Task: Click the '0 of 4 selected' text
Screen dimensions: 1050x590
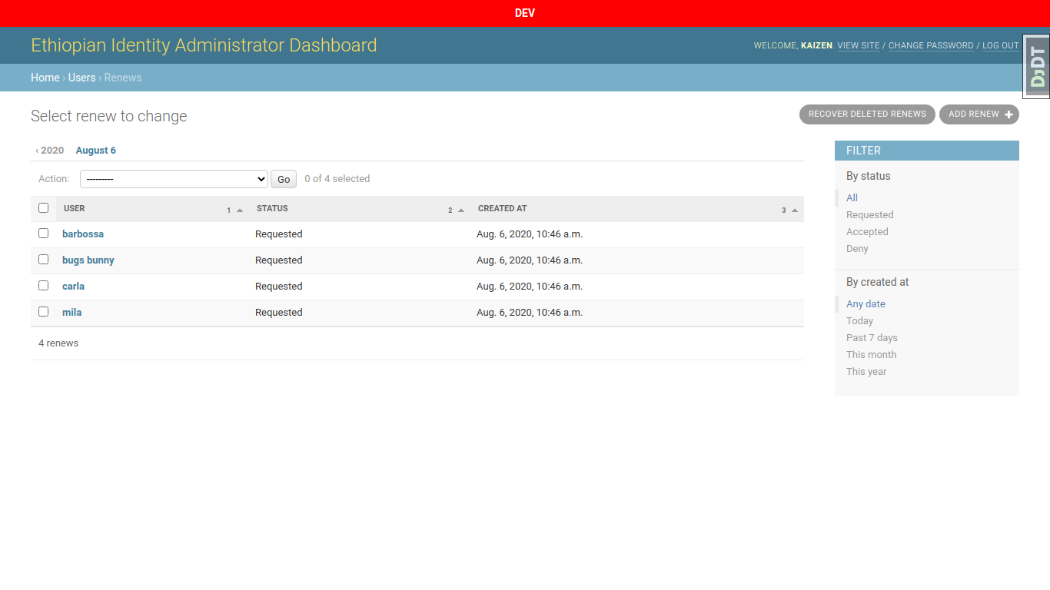Action: [337, 179]
